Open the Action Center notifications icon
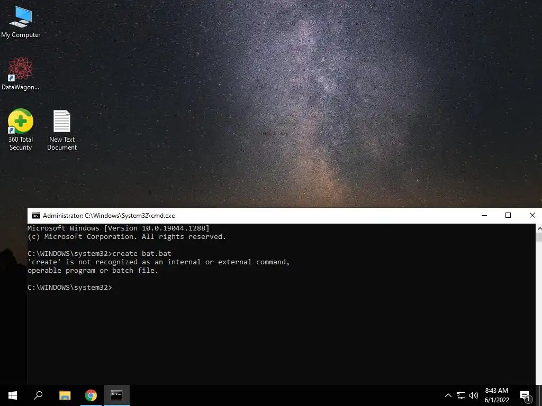 coord(525,395)
